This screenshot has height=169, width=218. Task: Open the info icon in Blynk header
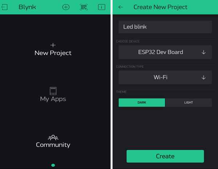[x=101, y=7]
